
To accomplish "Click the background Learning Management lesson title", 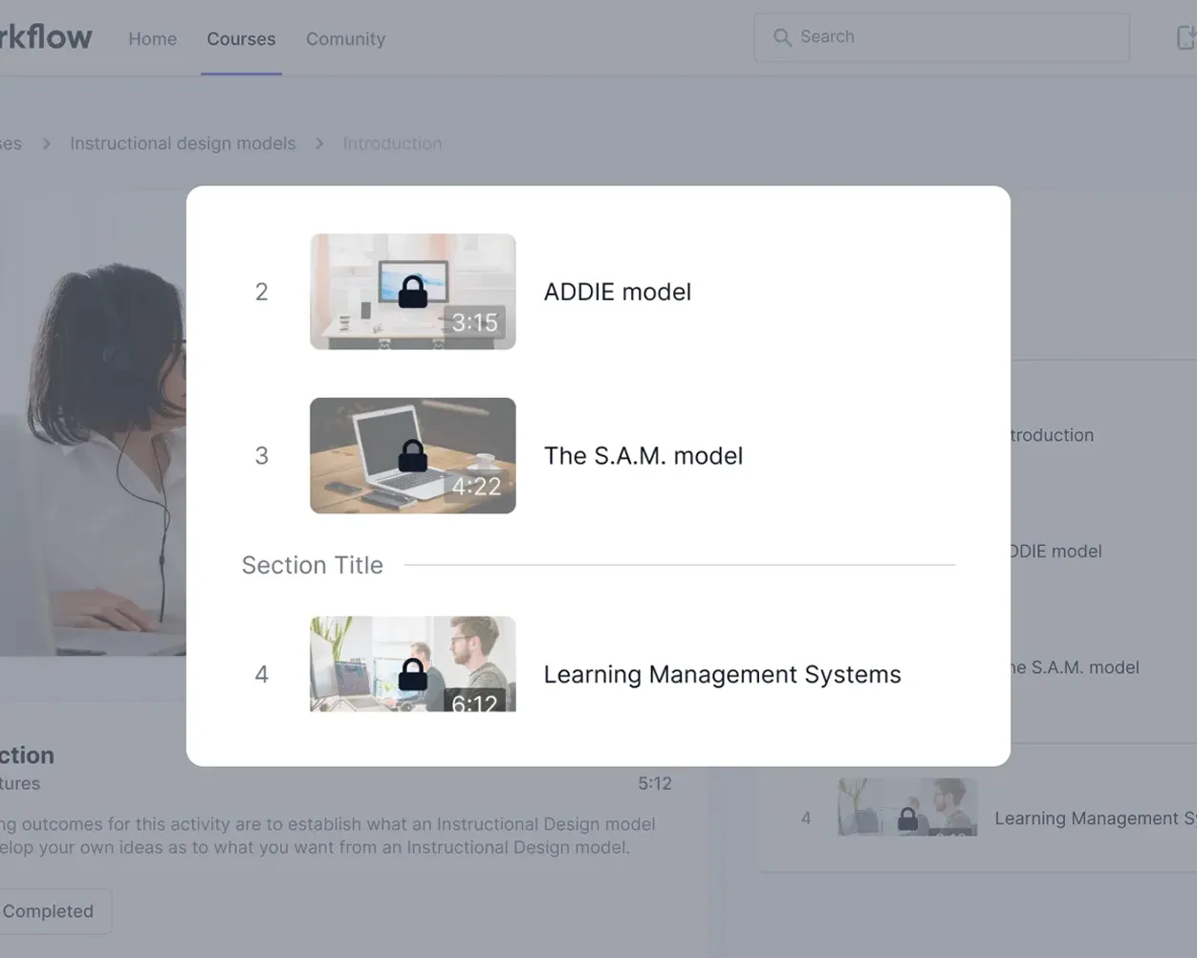I will tap(1096, 818).
